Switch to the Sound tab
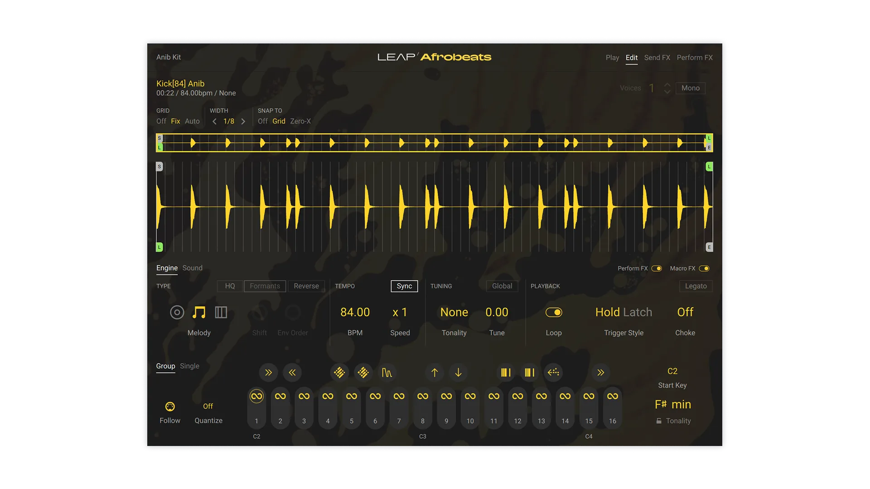Screen dimensions: 870x489 pyautogui.click(x=192, y=268)
